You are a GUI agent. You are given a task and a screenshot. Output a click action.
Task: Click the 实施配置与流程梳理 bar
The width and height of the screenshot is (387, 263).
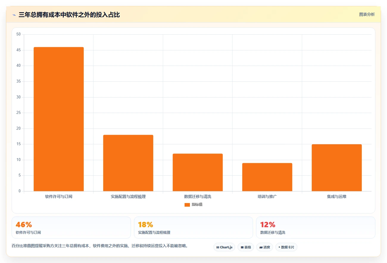(128, 163)
